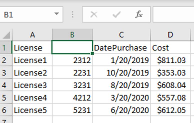Select column D header
This screenshot has width=194, height=123.
170,35
